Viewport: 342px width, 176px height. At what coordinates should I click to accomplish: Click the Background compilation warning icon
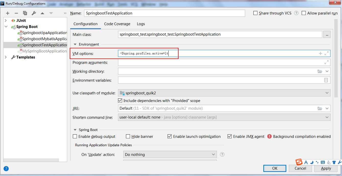point(269,136)
